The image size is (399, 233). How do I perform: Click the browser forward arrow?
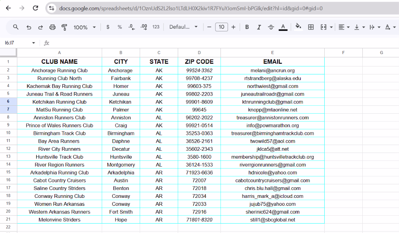22,8
